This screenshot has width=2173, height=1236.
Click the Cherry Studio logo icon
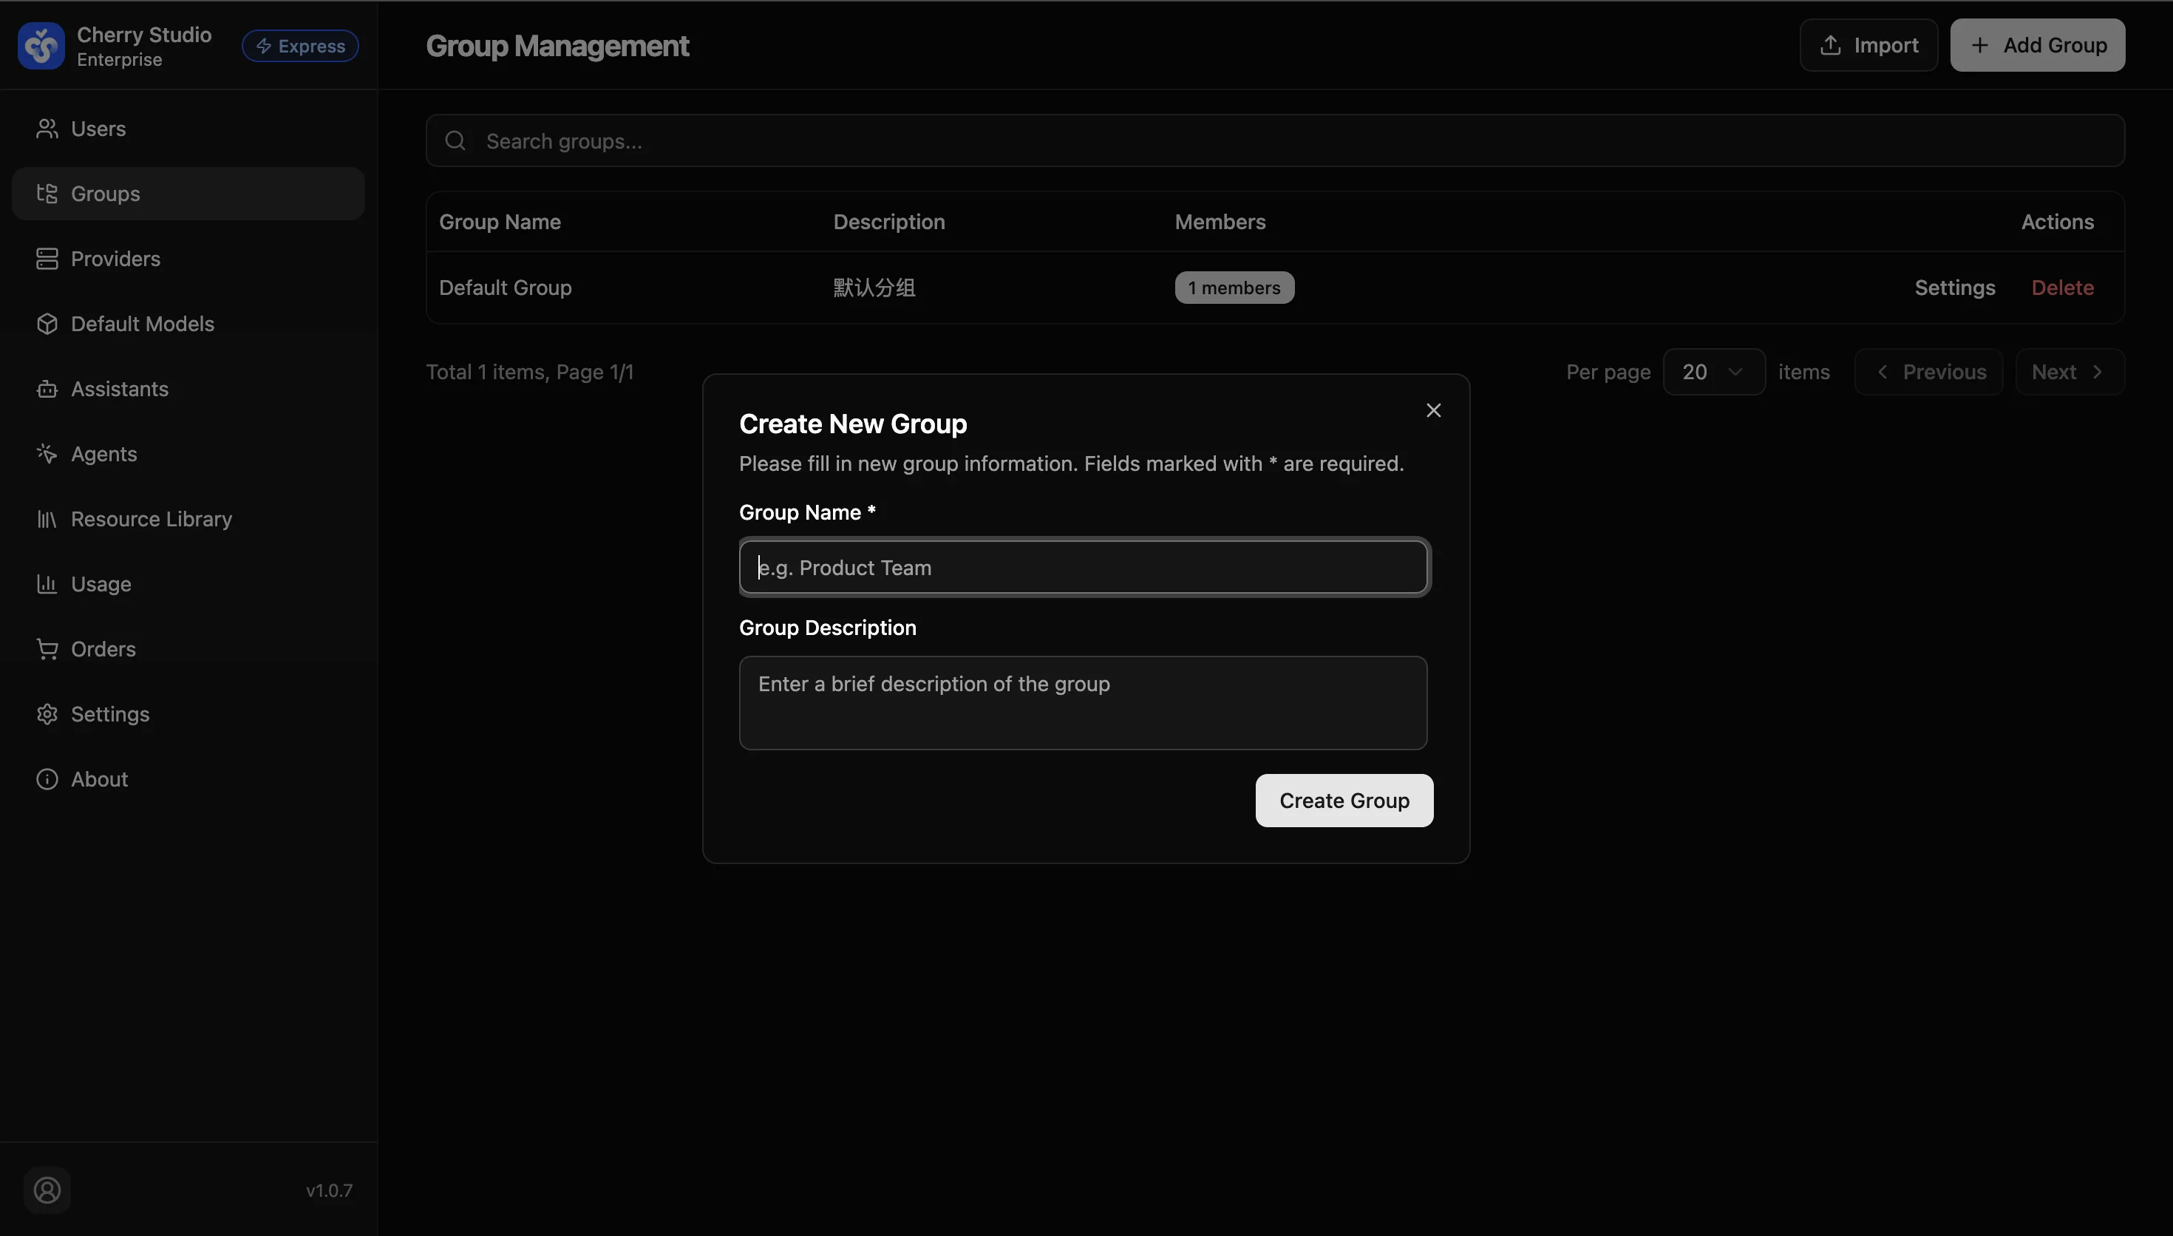tap(41, 46)
